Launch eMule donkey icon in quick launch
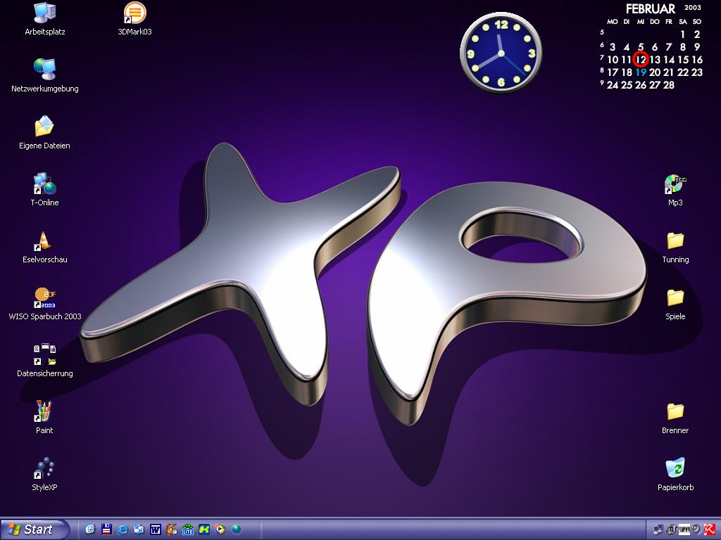 coord(172,529)
